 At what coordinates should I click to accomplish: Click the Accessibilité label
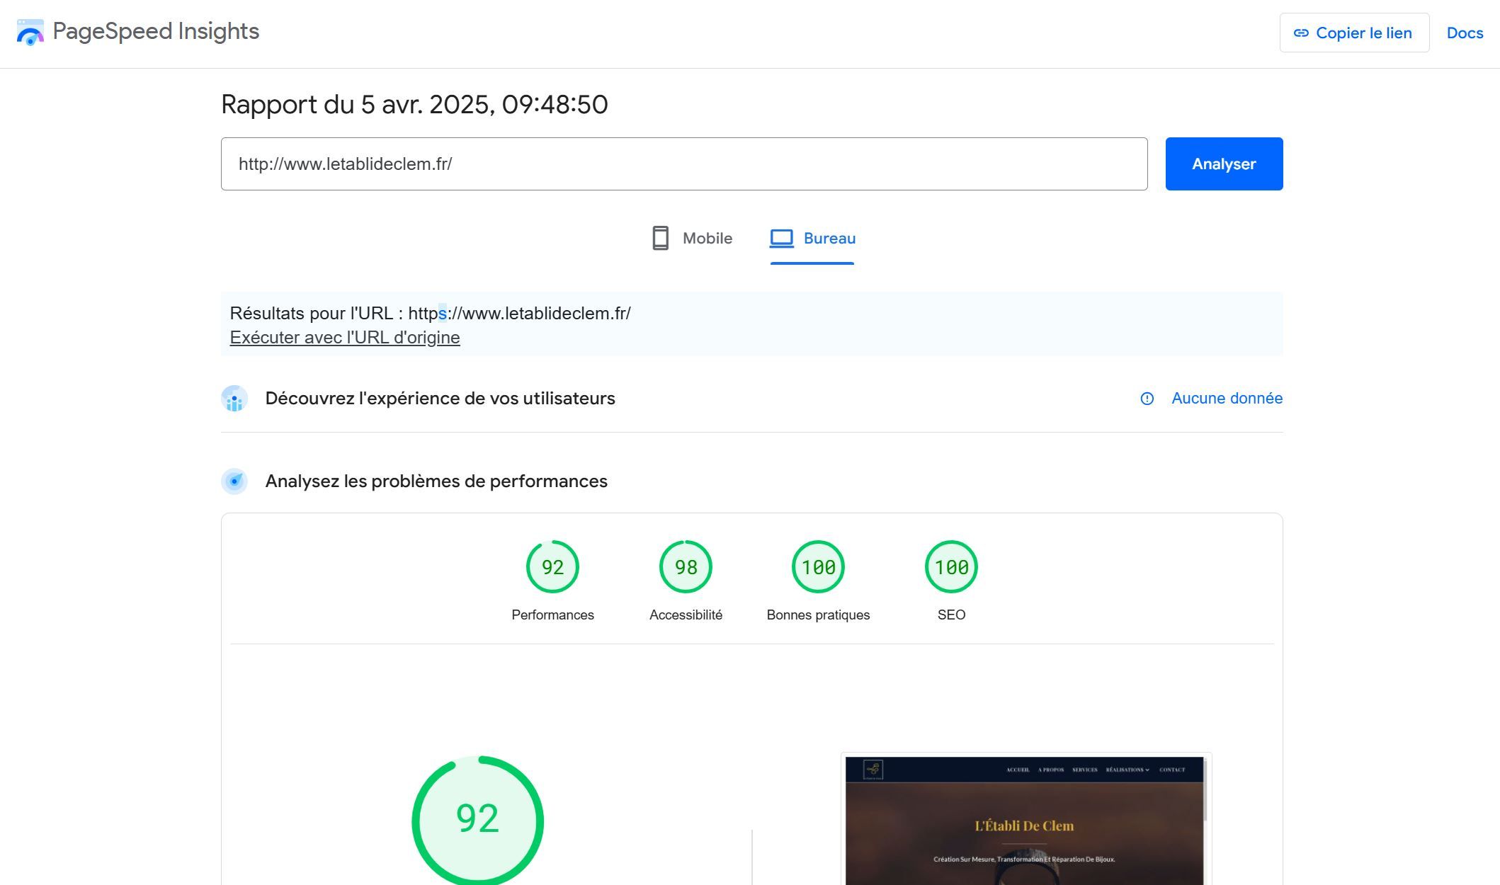[686, 615]
